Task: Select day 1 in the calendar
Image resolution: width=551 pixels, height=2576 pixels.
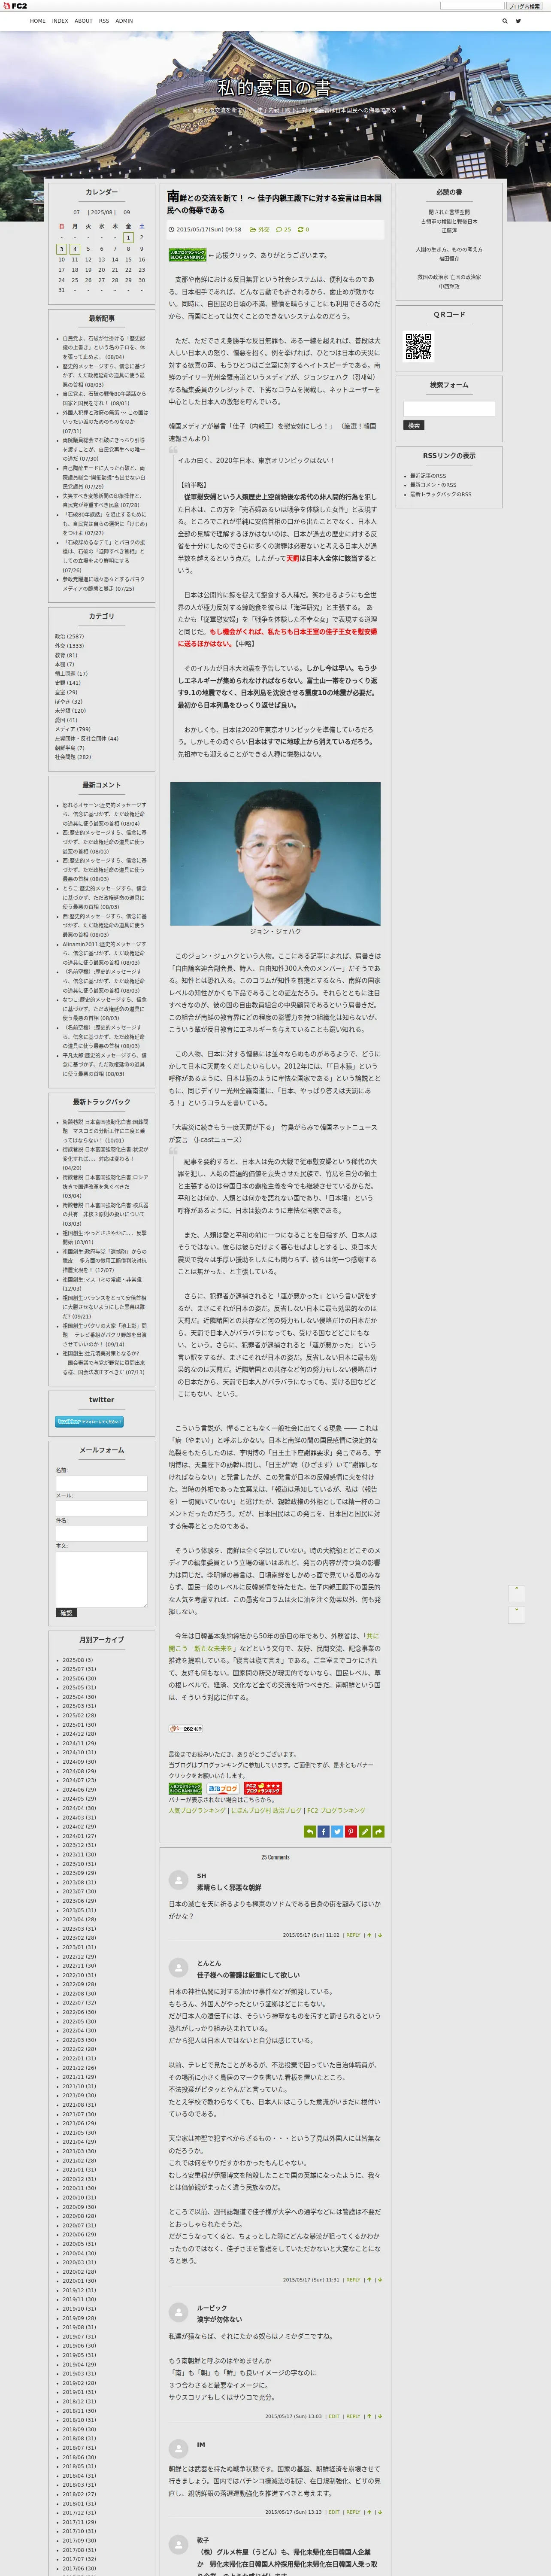Action: click(128, 237)
